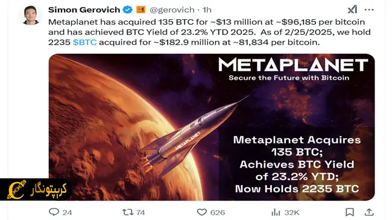The height and width of the screenshot is (220, 392).
Task: Open the three-dot more options menu
Action: tap(369, 10)
